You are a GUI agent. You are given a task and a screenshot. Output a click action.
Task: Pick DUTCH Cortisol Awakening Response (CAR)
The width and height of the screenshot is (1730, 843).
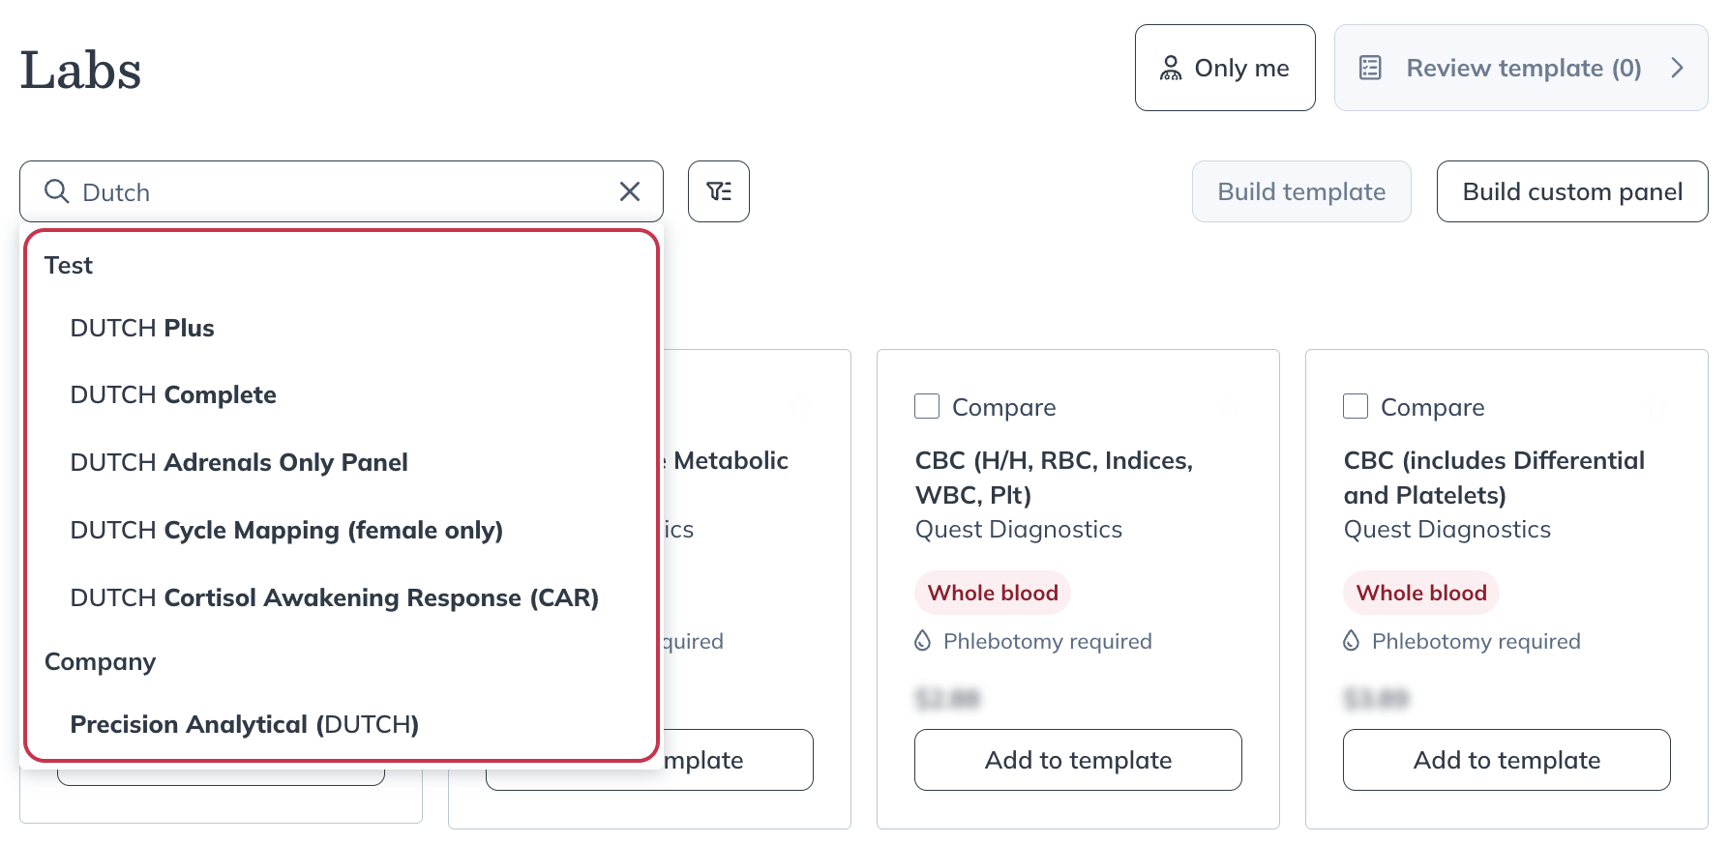[334, 597]
